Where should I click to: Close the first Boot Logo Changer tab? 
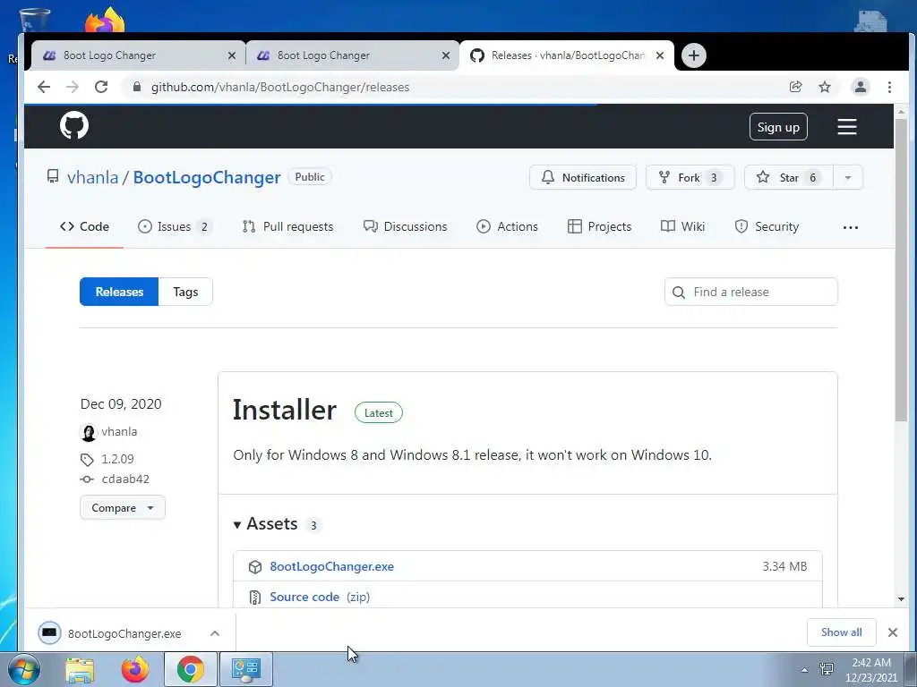[x=232, y=55]
